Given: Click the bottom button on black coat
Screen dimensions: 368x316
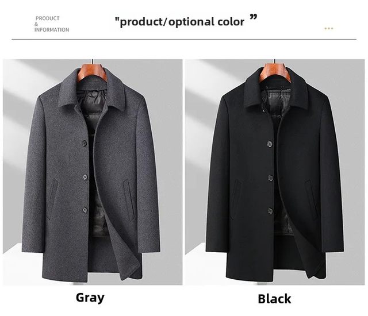Looking at the screenshot, I should click(x=270, y=211).
